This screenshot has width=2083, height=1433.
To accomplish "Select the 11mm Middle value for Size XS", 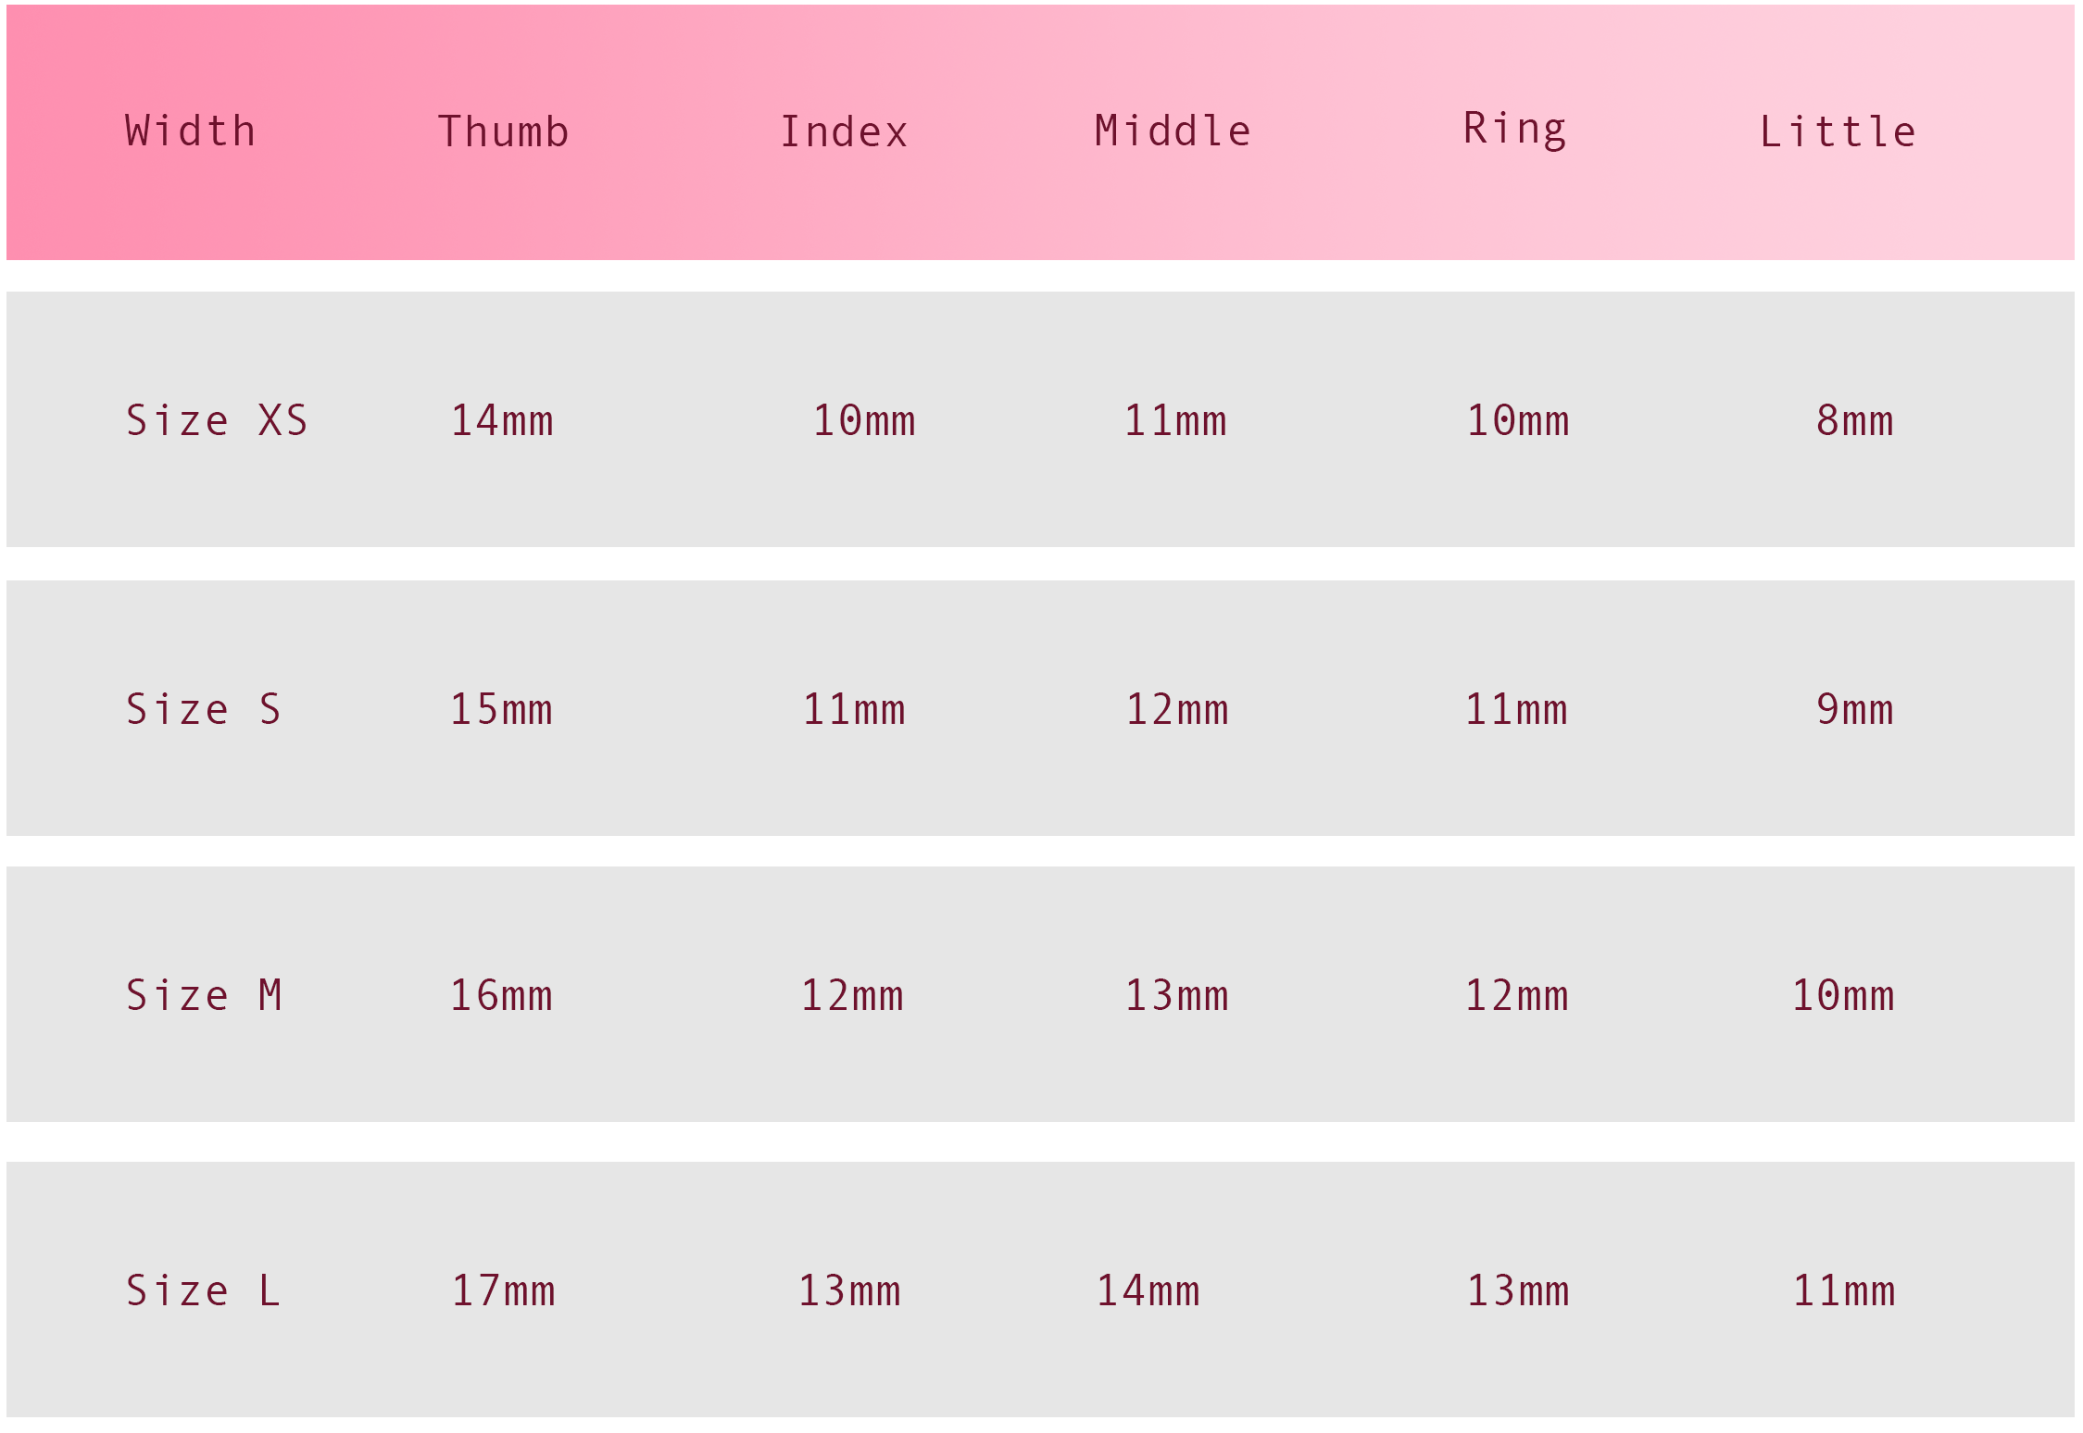I will 1175,421.
